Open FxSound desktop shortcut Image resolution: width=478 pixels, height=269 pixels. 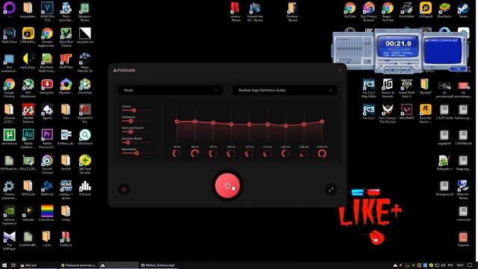coord(84,188)
